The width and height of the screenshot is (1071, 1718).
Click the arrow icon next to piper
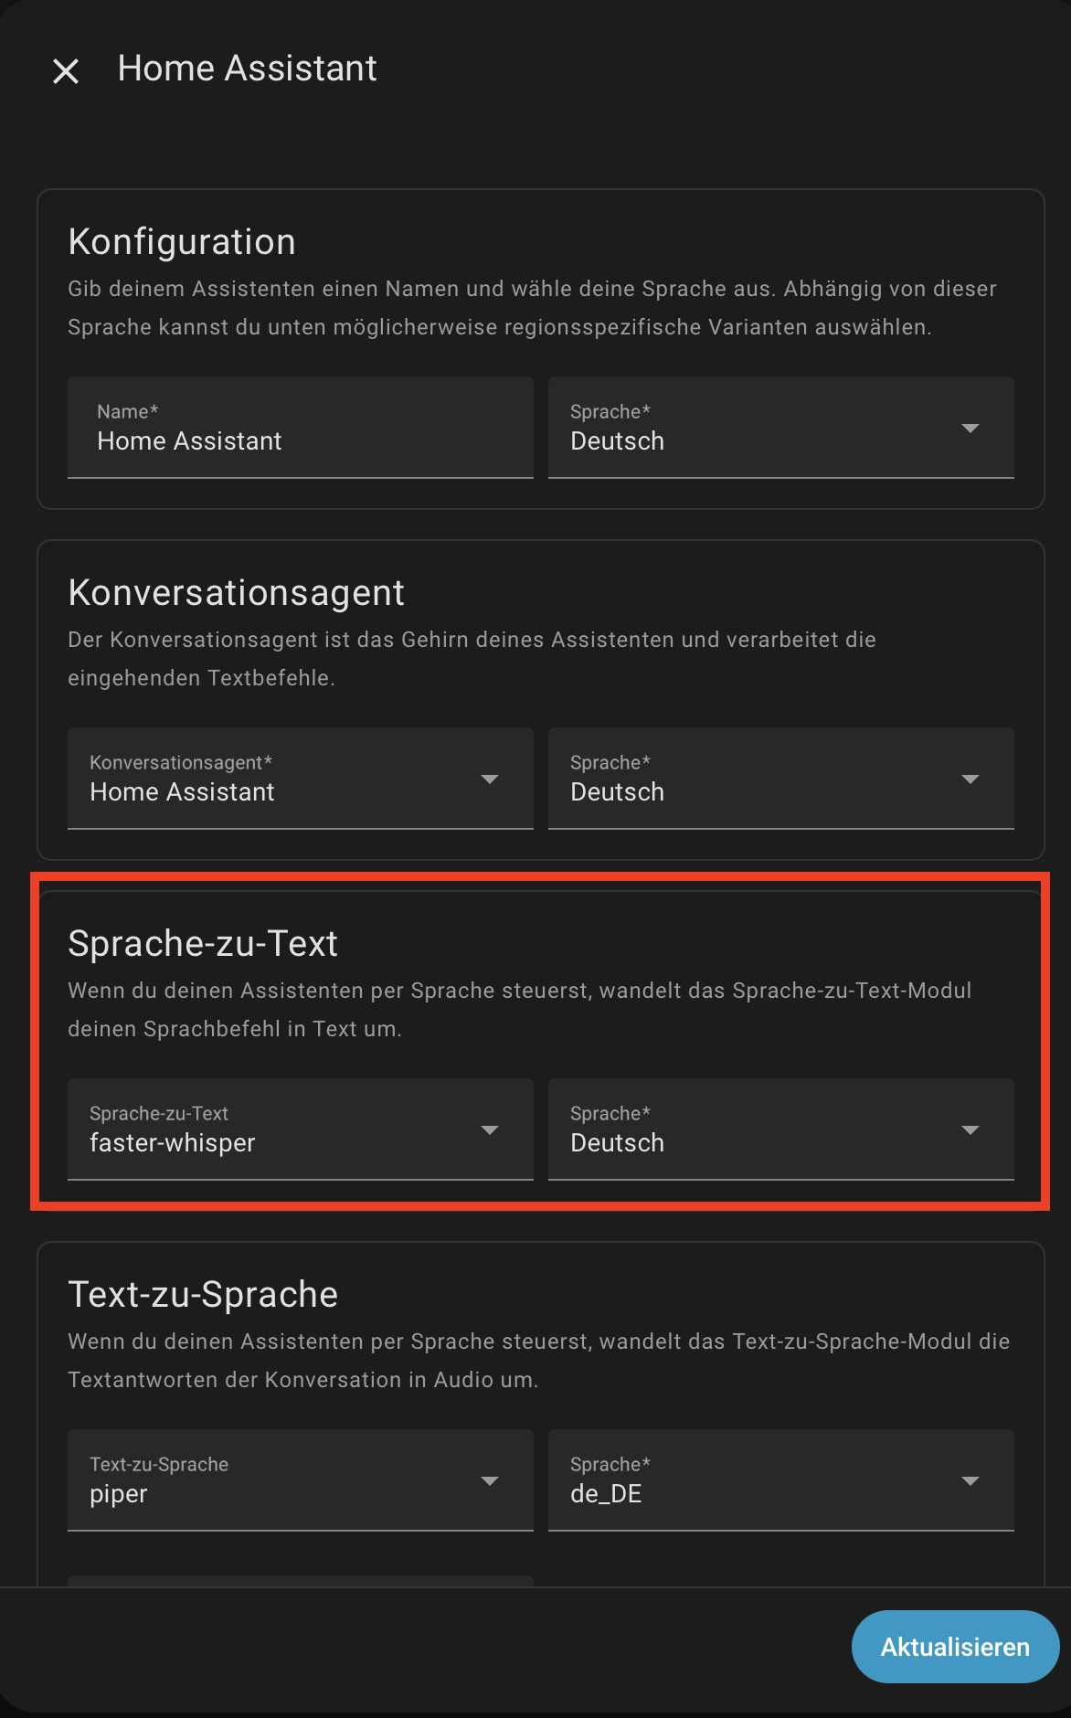point(490,1481)
